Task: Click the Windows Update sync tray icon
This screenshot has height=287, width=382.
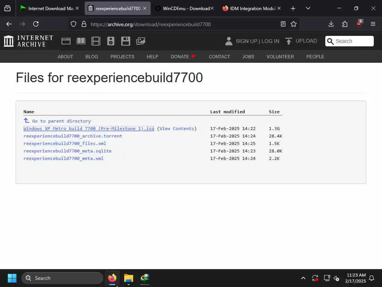Action: 315,278
